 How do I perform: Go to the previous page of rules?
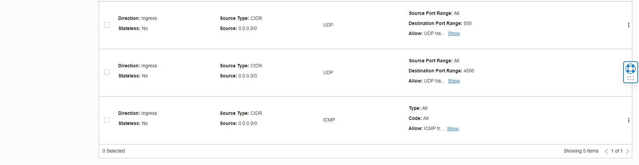pyautogui.click(x=606, y=152)
